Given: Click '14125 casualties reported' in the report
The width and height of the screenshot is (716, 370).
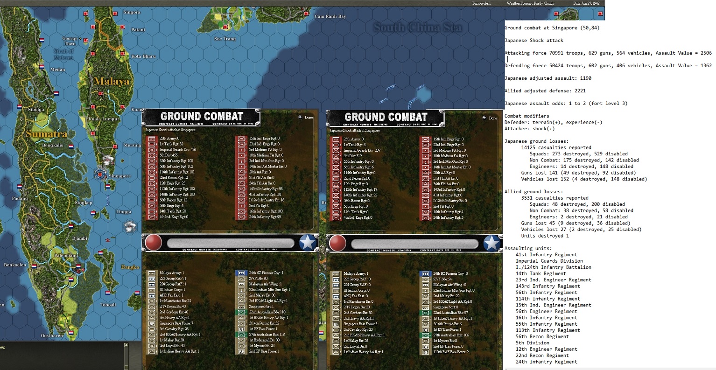Looking at the screenshot, I should 556,147.
